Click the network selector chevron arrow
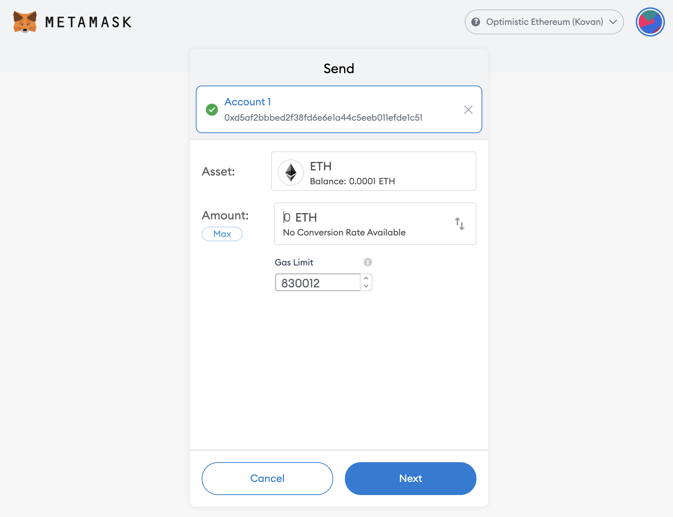 coord(612,22)
